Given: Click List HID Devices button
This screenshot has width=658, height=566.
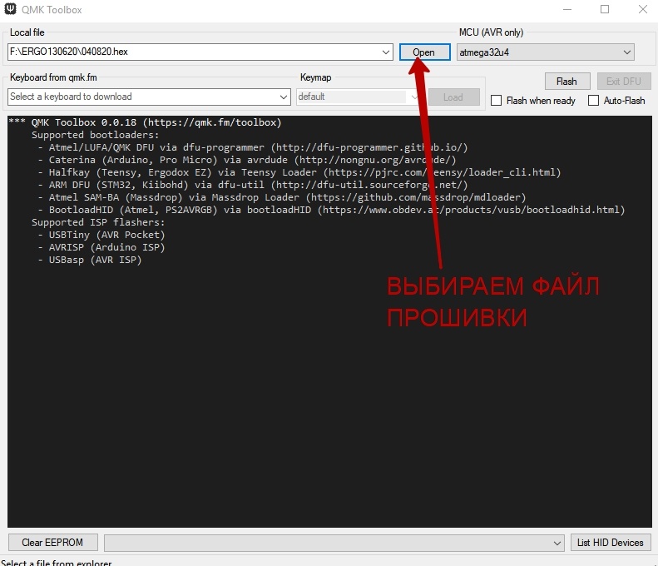Looking at the screenshot, I should pos(610,543).
